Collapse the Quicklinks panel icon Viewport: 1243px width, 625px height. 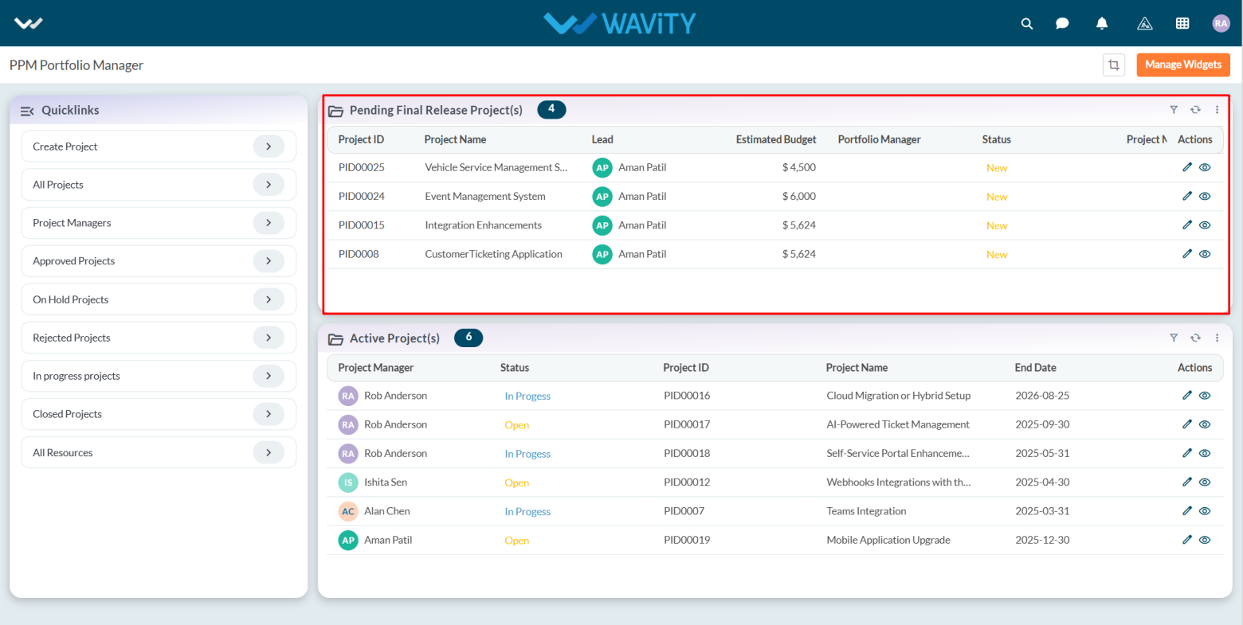pyautogui.click(x=27, y=111)
